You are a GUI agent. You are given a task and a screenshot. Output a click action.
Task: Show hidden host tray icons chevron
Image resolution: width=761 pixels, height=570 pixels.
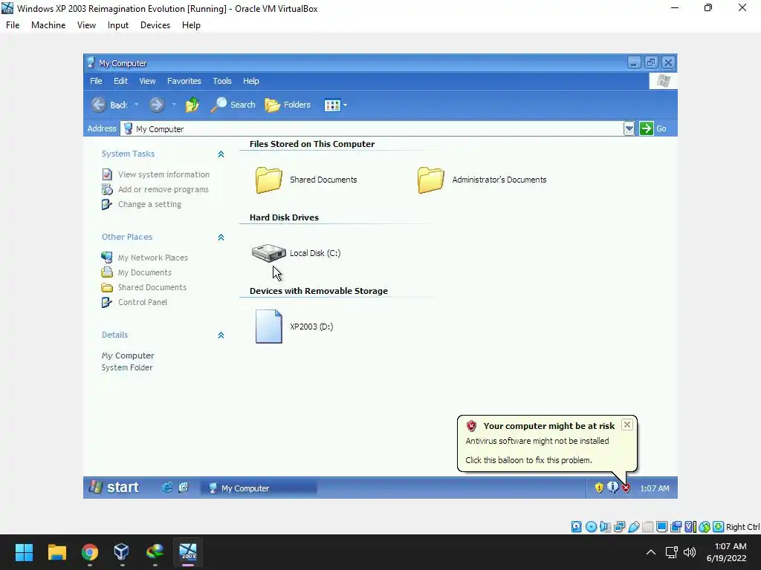(651, 552)
